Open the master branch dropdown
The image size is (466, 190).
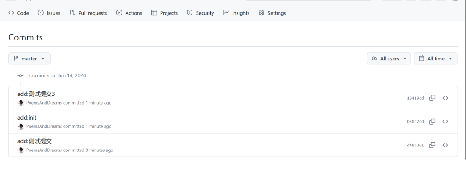coord(29,59)
